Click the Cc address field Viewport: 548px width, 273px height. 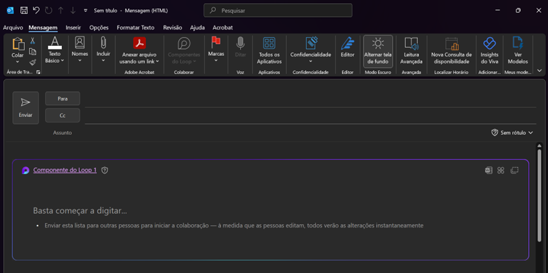click(x=310, y=116)
